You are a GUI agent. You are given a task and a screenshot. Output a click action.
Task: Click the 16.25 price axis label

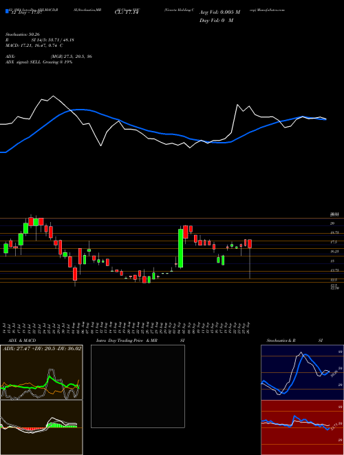(334, 252)
